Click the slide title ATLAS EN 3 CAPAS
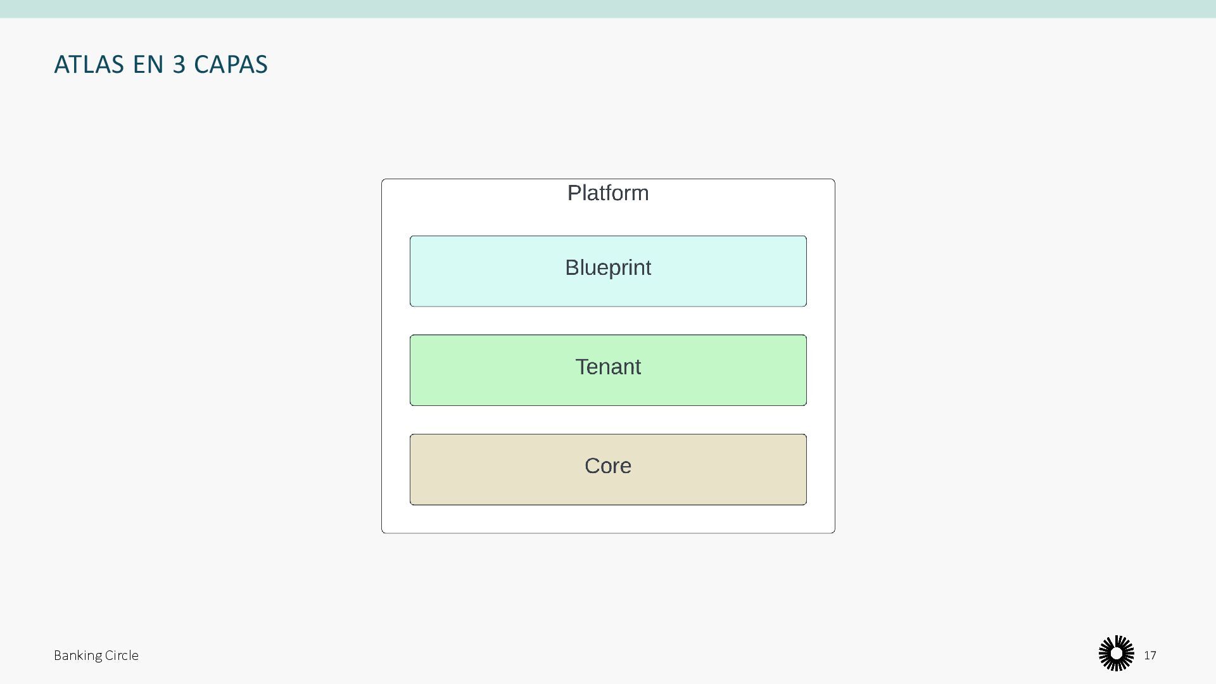Image resolution: width=1216 pixels, height=684 pixels. pyautogui.click(x=161, y=65)
